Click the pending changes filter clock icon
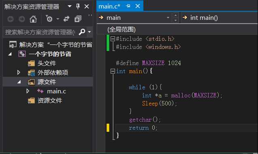This screenshot has width=258, height=154. [x=49, y=19]
